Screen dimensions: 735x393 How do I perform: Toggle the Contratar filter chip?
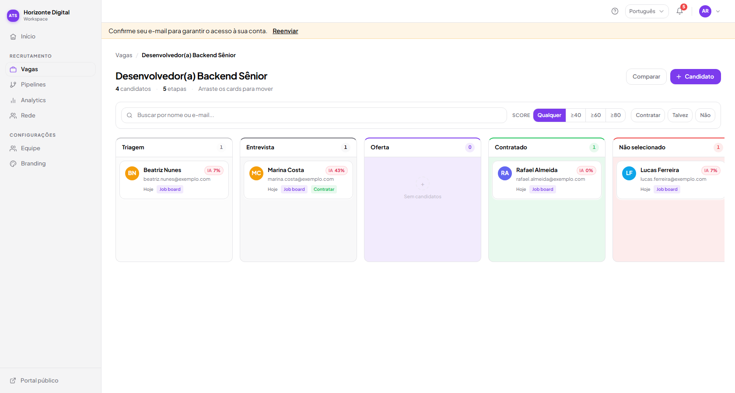point(648,115)
